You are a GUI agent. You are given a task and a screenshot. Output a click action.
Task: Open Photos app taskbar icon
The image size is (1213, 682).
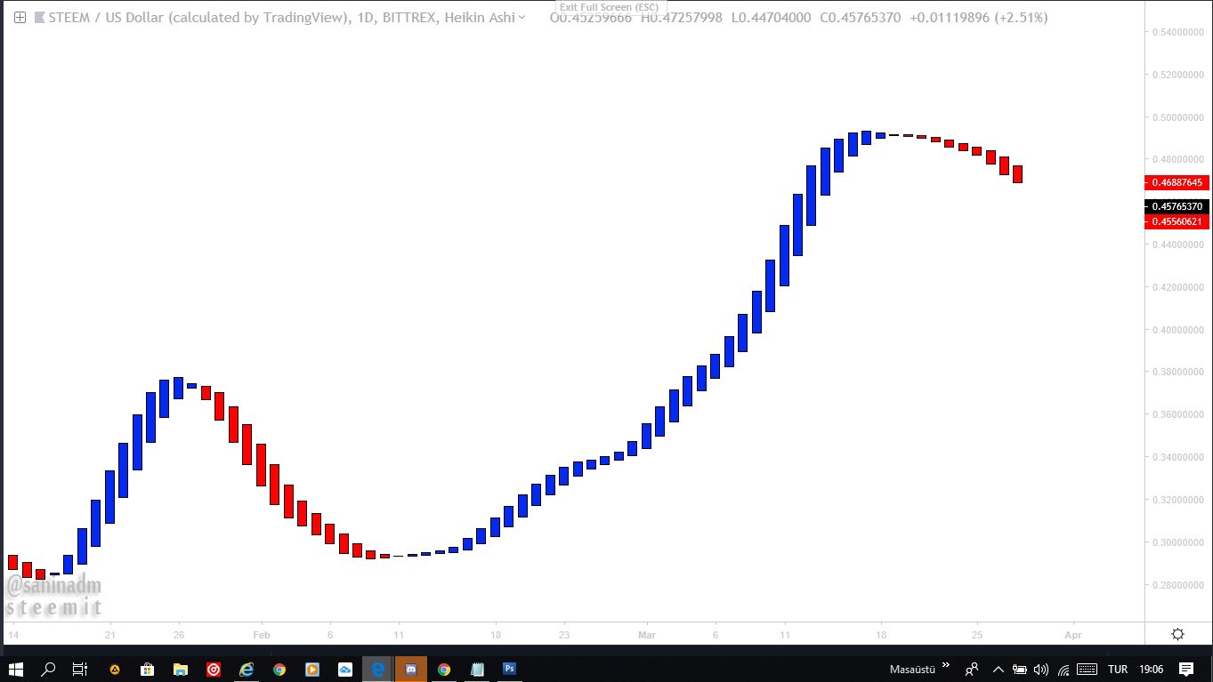(345, 669)
